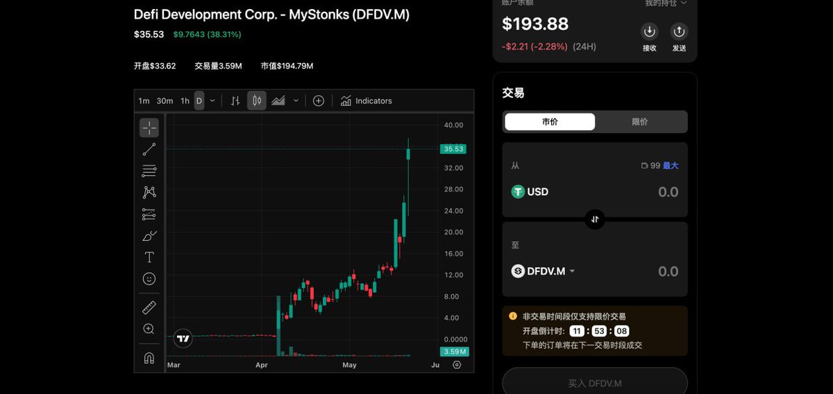Click the May label on time axis

[349, 365]
